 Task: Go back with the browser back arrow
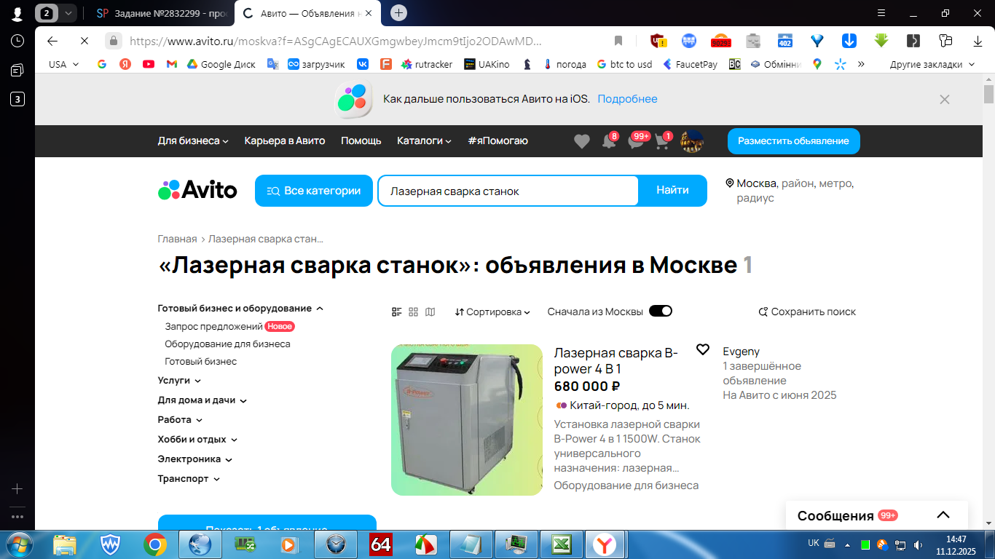point(52,41)
